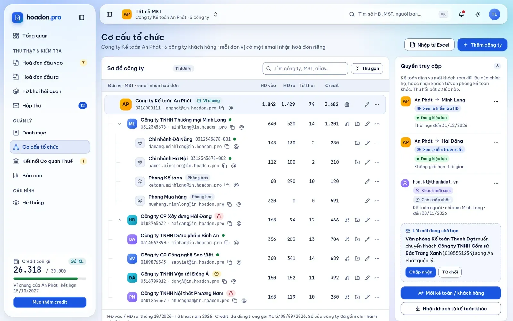
Task: Open Tất cả MST company switcher
Action: pyautogui.click(x=170, y=14)
